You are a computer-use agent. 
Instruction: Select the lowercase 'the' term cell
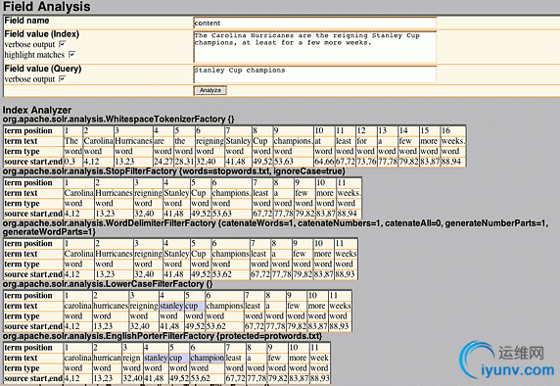tap(184, 141)
